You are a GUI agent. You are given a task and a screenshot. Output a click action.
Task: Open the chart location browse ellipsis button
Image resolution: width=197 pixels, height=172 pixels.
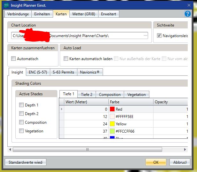coord(146,35)
